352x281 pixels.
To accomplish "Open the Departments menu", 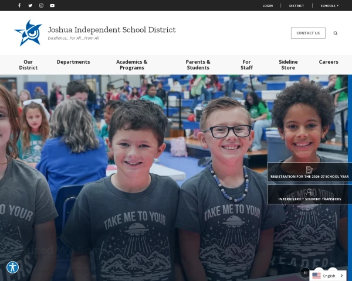I will 73,62.
